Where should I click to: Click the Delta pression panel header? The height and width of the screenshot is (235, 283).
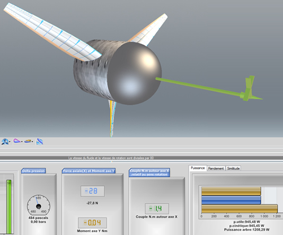[x=33, y=171]
